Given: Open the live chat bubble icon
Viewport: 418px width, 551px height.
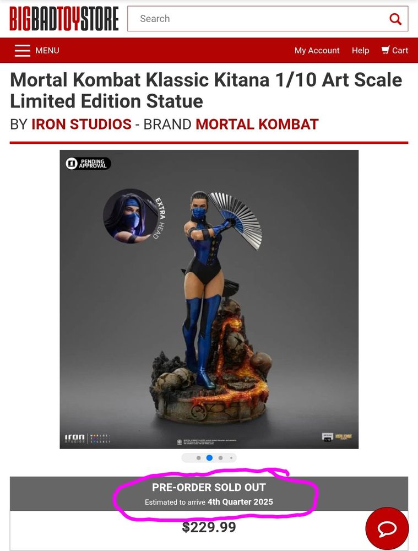Looking at the screenshot, I should click(x=387, y=528).
